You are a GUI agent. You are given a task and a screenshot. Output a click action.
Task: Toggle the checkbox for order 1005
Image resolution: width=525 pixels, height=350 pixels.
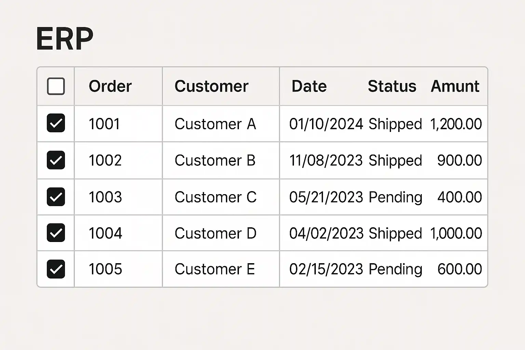pyautogui.click(x=56, y=269)
